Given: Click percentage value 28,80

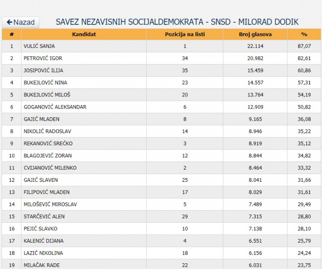Looking at the screenshot, I should coord(304,217).
